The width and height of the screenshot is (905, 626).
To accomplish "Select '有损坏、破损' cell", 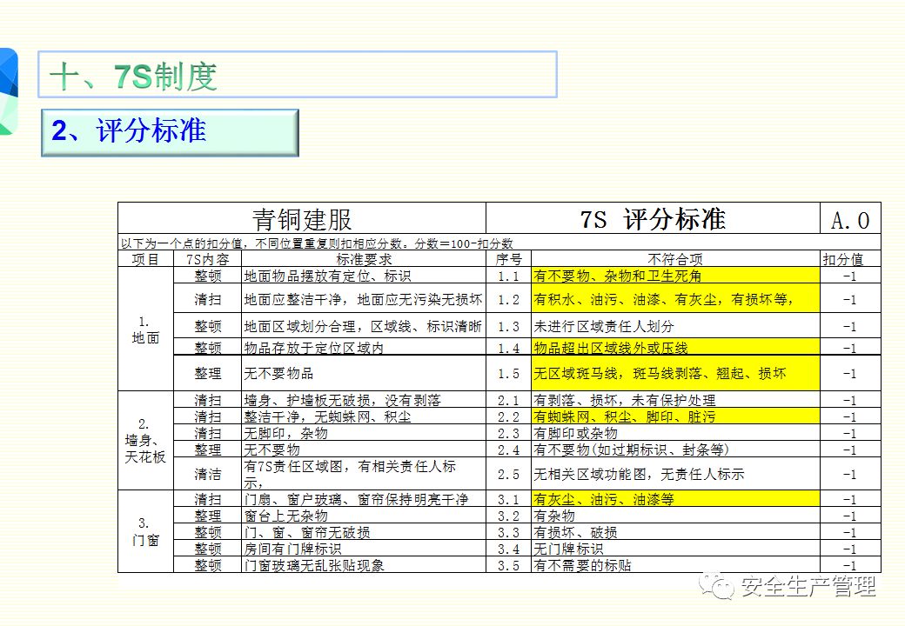I will pos(675,532).
